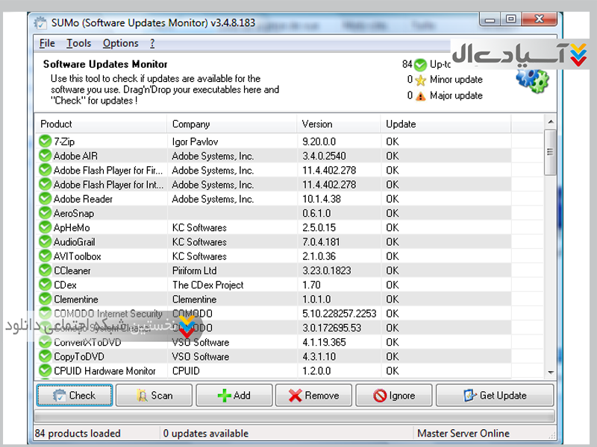Click the Minor update star icon

[421, 80]
